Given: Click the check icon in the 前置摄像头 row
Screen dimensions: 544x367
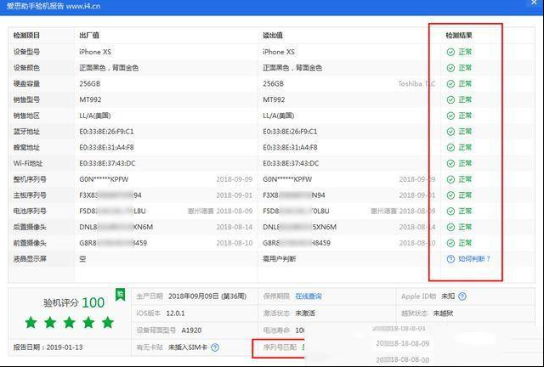Looking at the screenshot, I should (450, 243).
